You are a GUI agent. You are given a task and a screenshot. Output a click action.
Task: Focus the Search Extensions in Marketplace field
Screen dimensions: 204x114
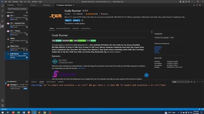[18, 9]
